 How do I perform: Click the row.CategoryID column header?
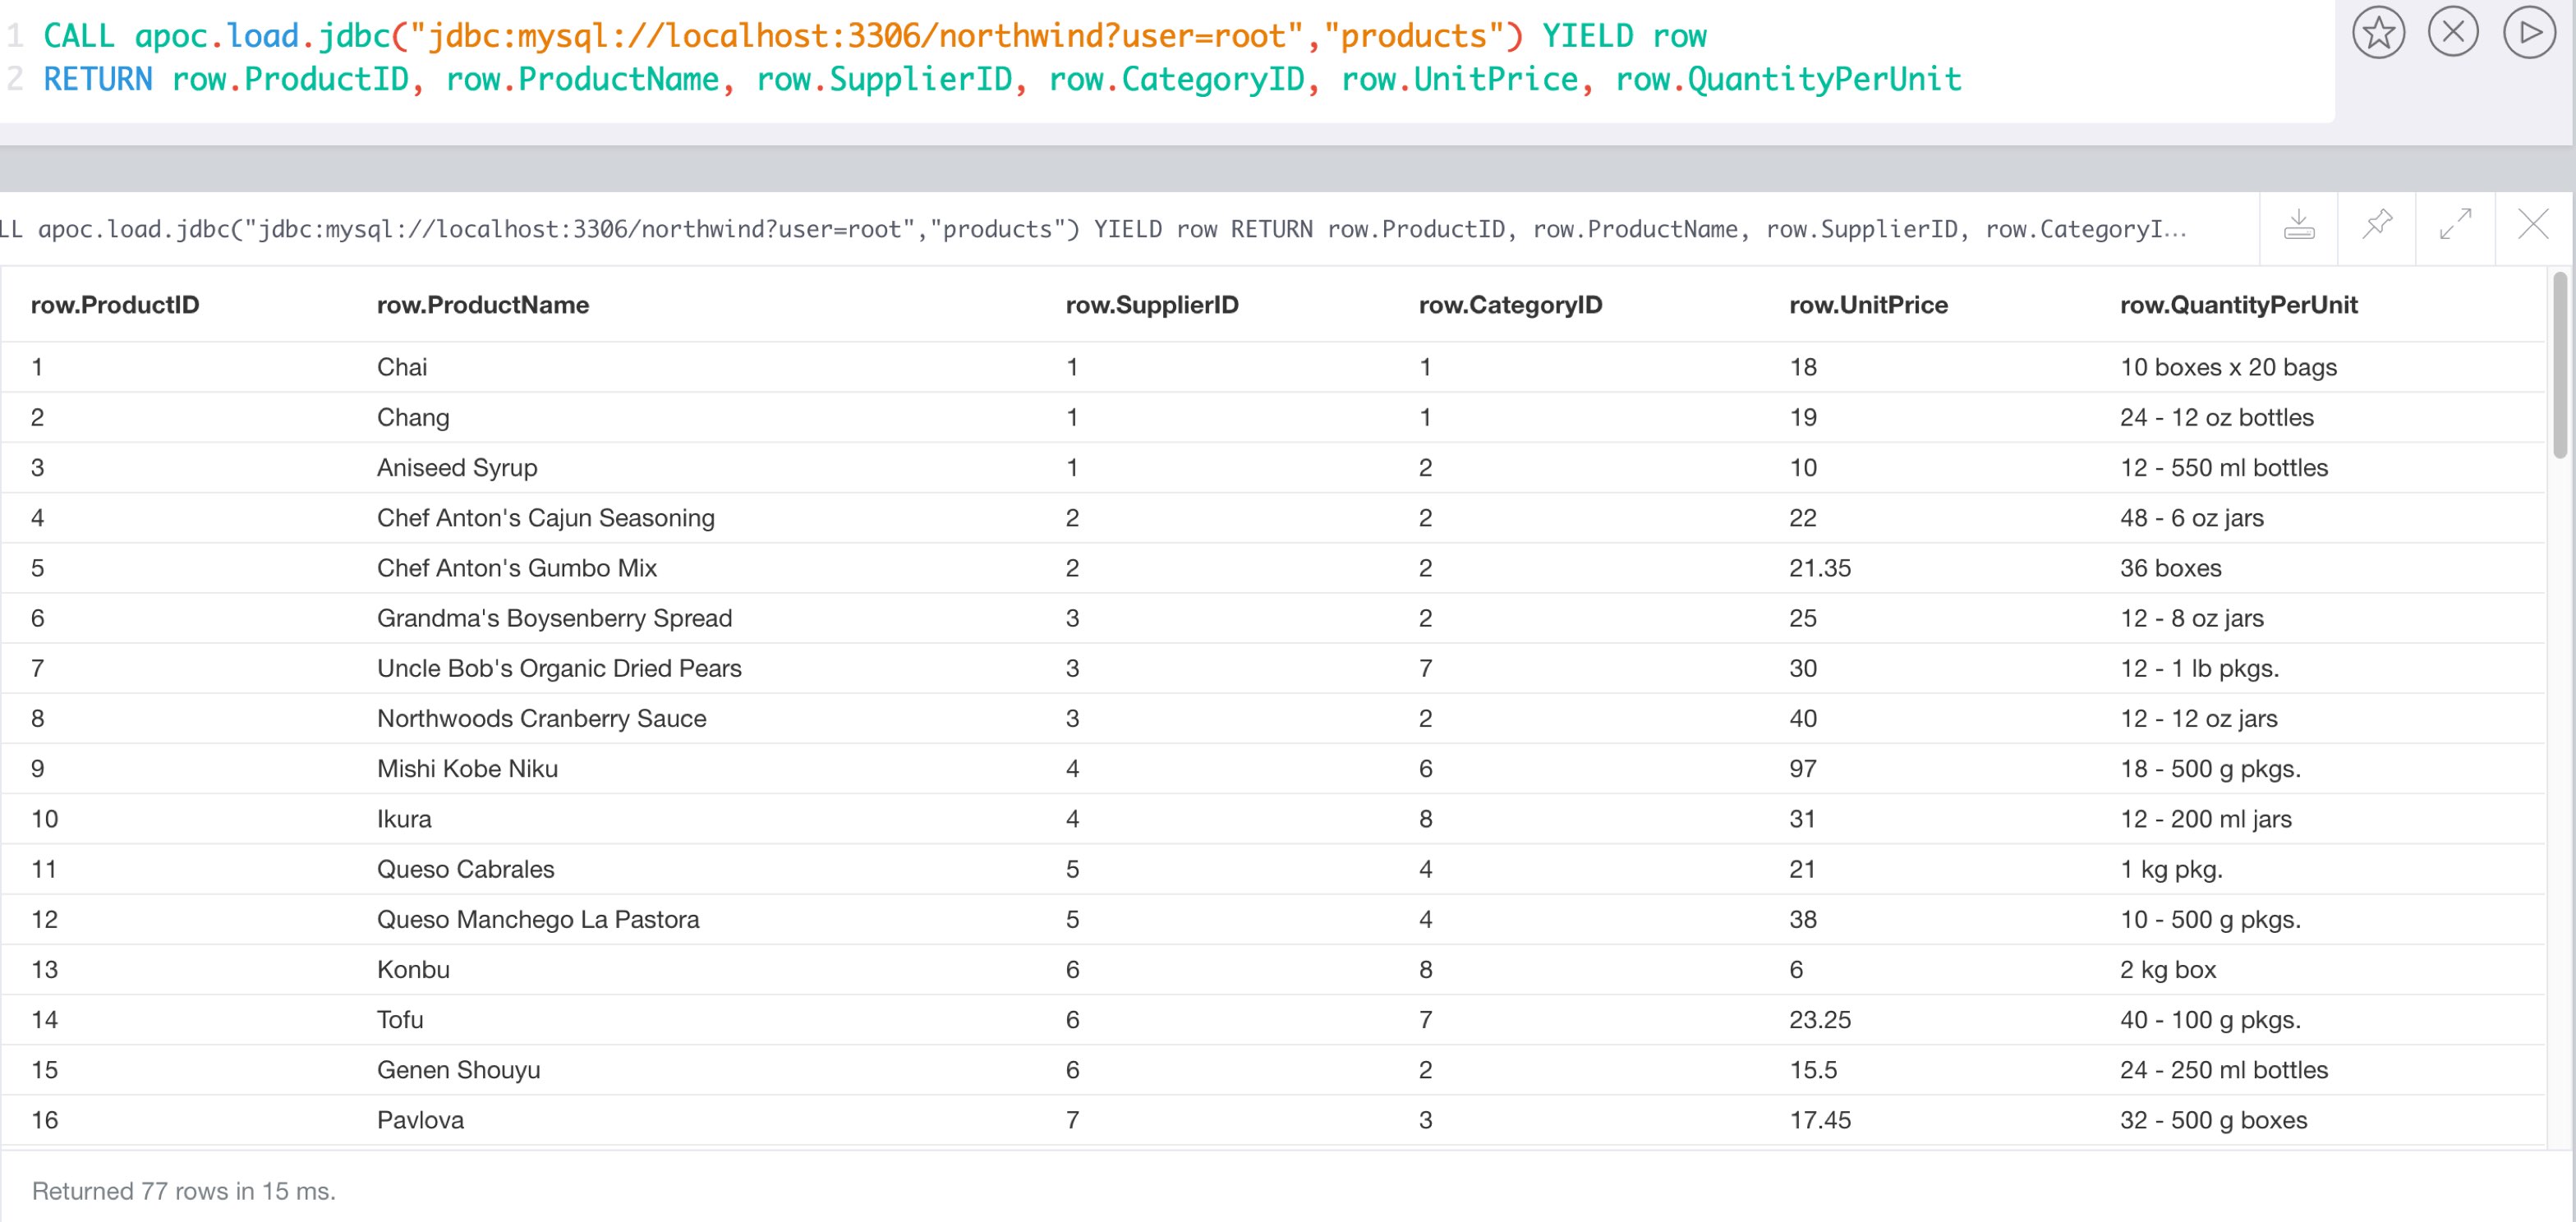tap(1509, 305)
